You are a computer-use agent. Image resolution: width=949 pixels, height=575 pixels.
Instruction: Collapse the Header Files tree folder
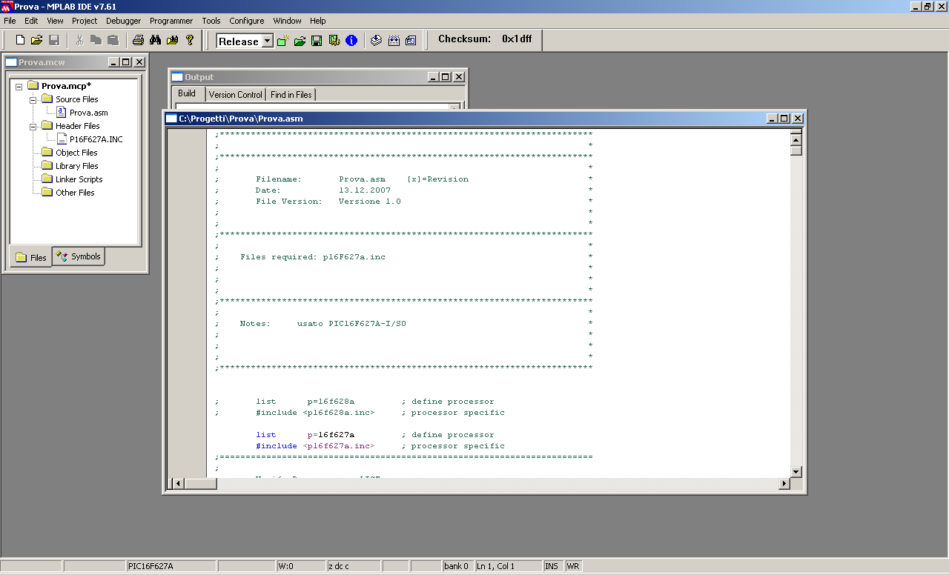33,126
